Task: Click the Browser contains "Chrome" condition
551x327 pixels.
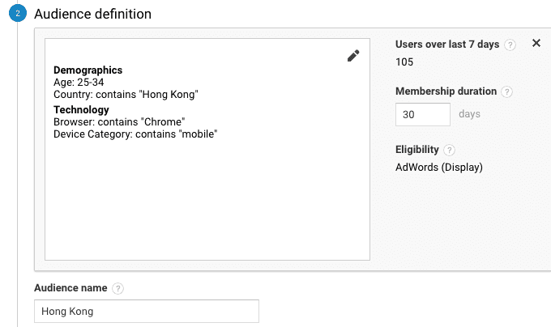Action: (119, 122)
